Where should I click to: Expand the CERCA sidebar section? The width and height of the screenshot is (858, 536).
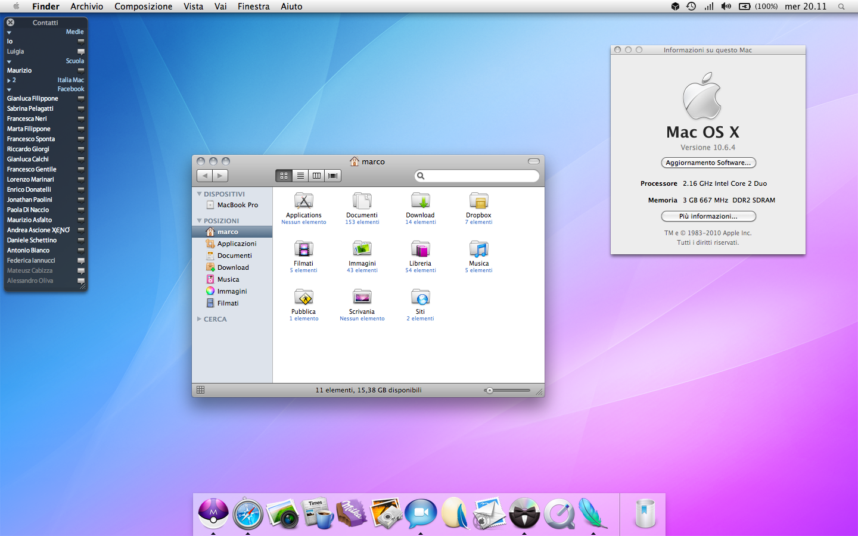[200, 319]
